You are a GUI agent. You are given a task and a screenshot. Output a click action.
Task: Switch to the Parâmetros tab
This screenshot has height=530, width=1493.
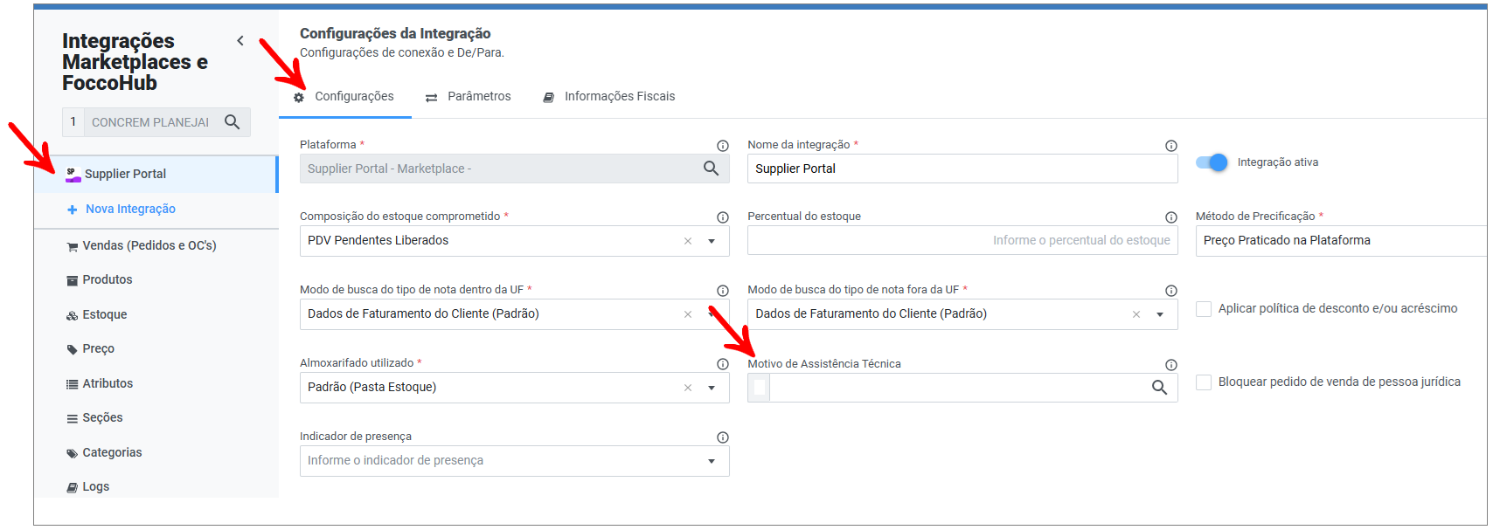point(469,97)
